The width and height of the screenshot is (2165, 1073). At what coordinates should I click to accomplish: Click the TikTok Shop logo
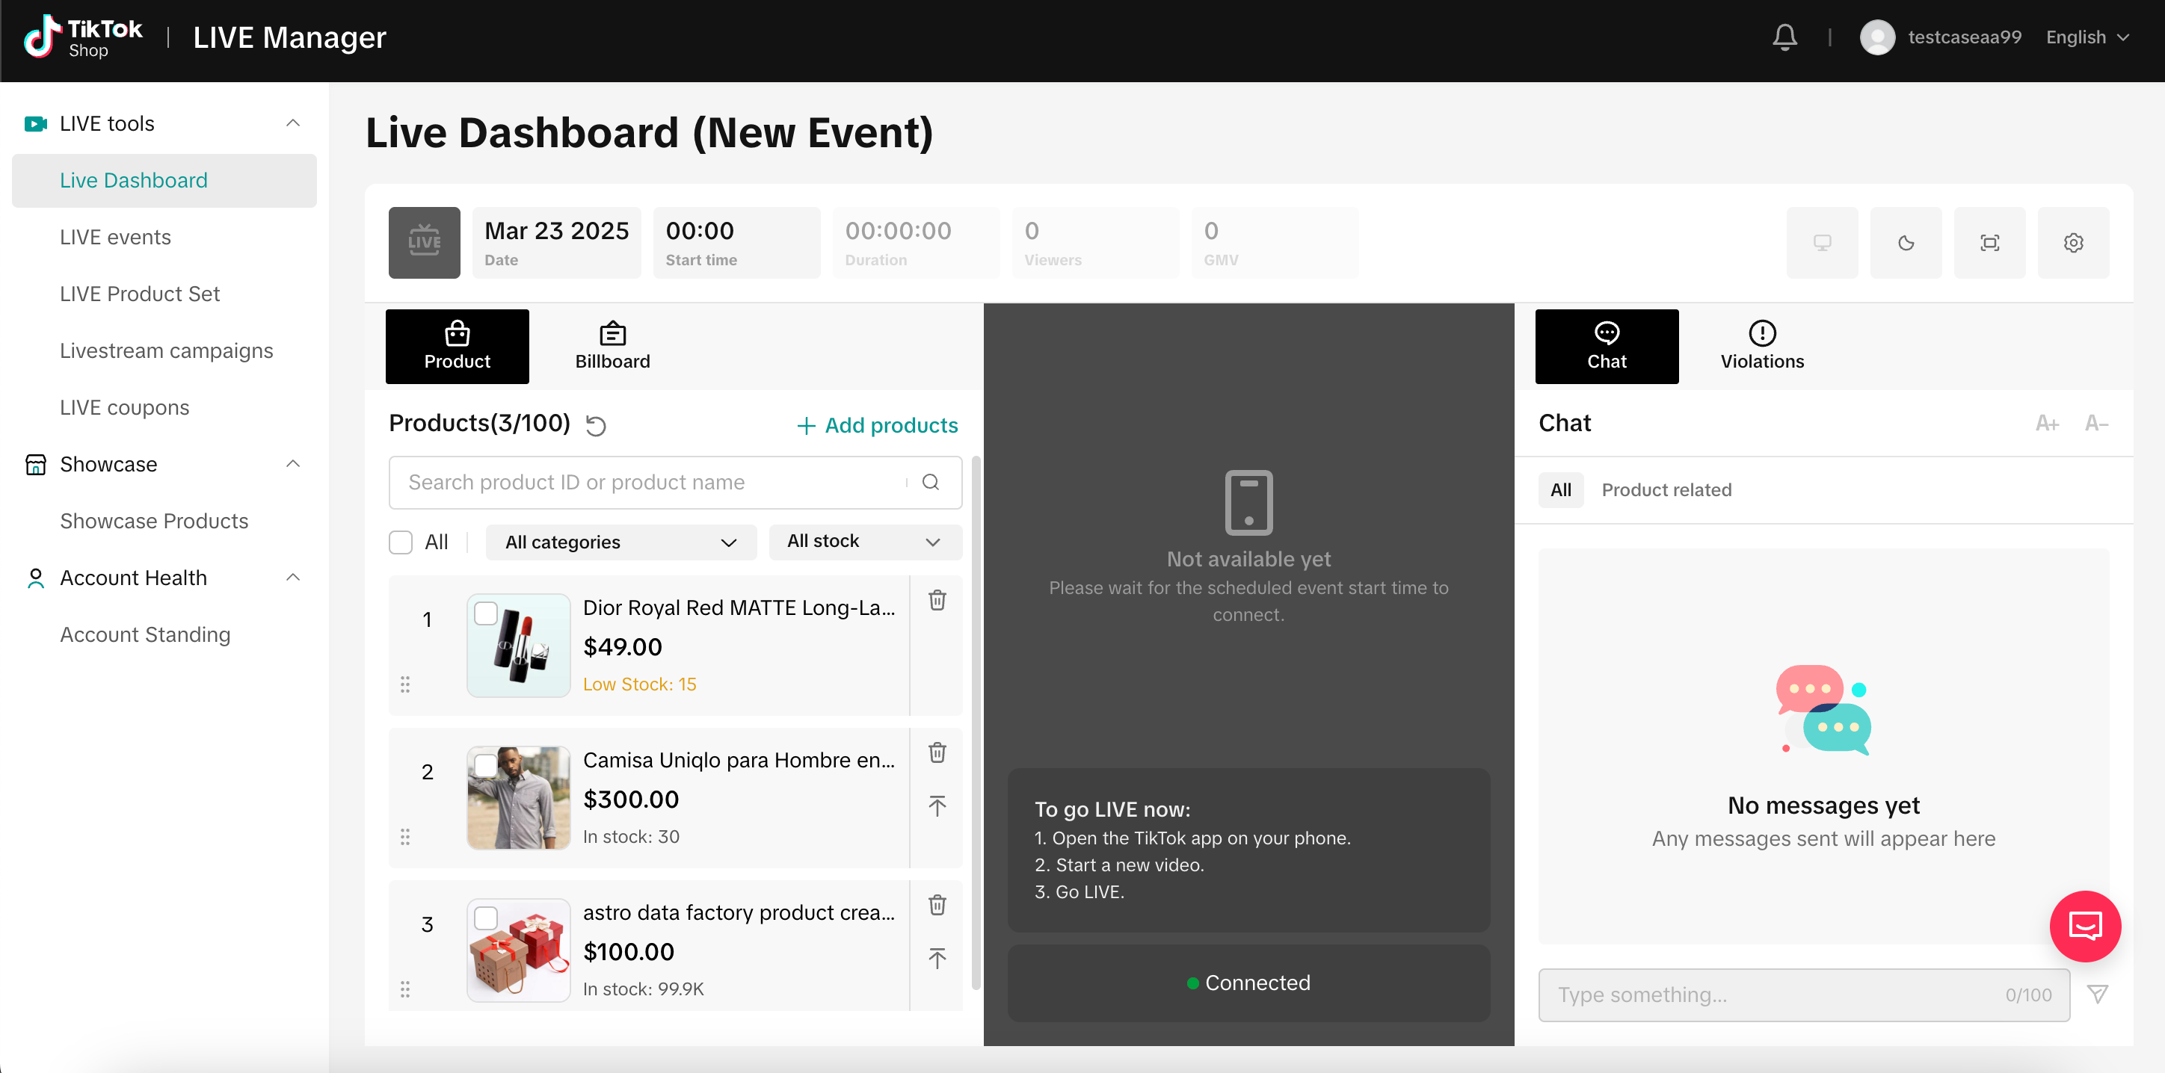(82, 38)
